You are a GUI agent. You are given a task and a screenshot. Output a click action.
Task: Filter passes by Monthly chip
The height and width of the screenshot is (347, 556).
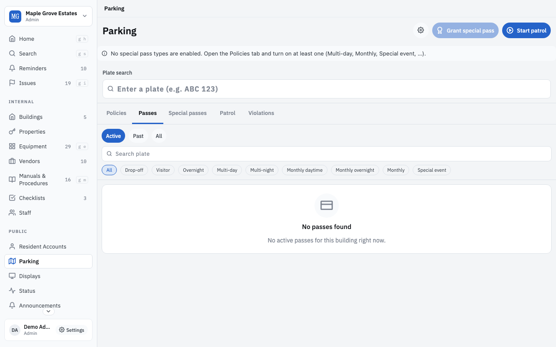click(x=396, y=170)
